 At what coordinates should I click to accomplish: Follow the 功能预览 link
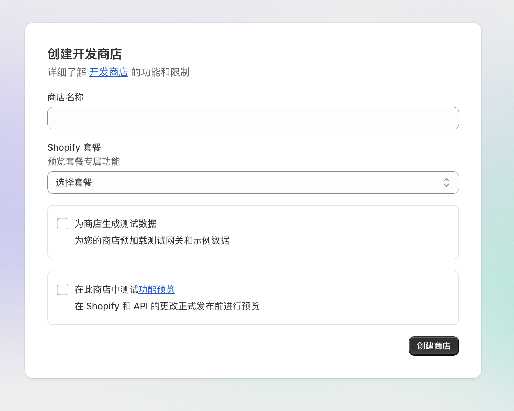point(157,289)
